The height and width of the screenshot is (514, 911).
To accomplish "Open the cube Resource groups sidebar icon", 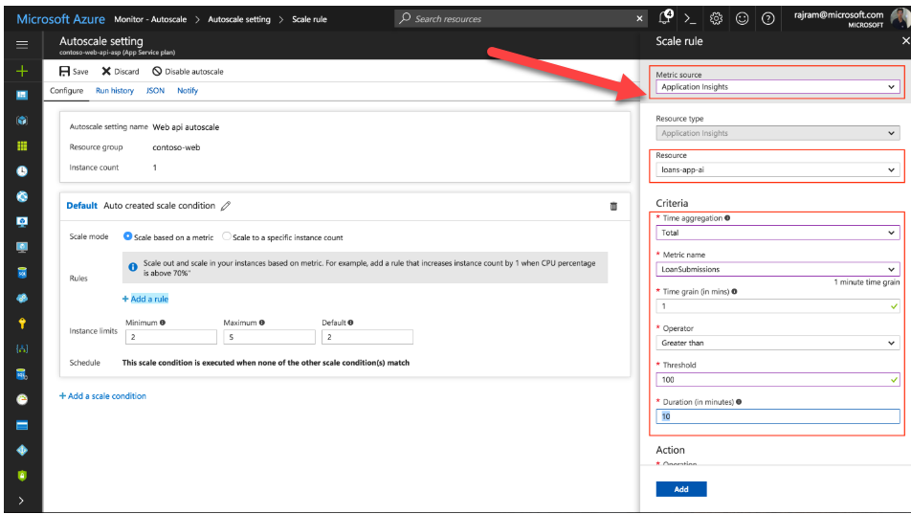I will point(22,121).
